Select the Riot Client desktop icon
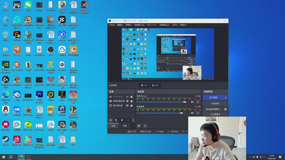285x160 pixels. click(6, 126)
